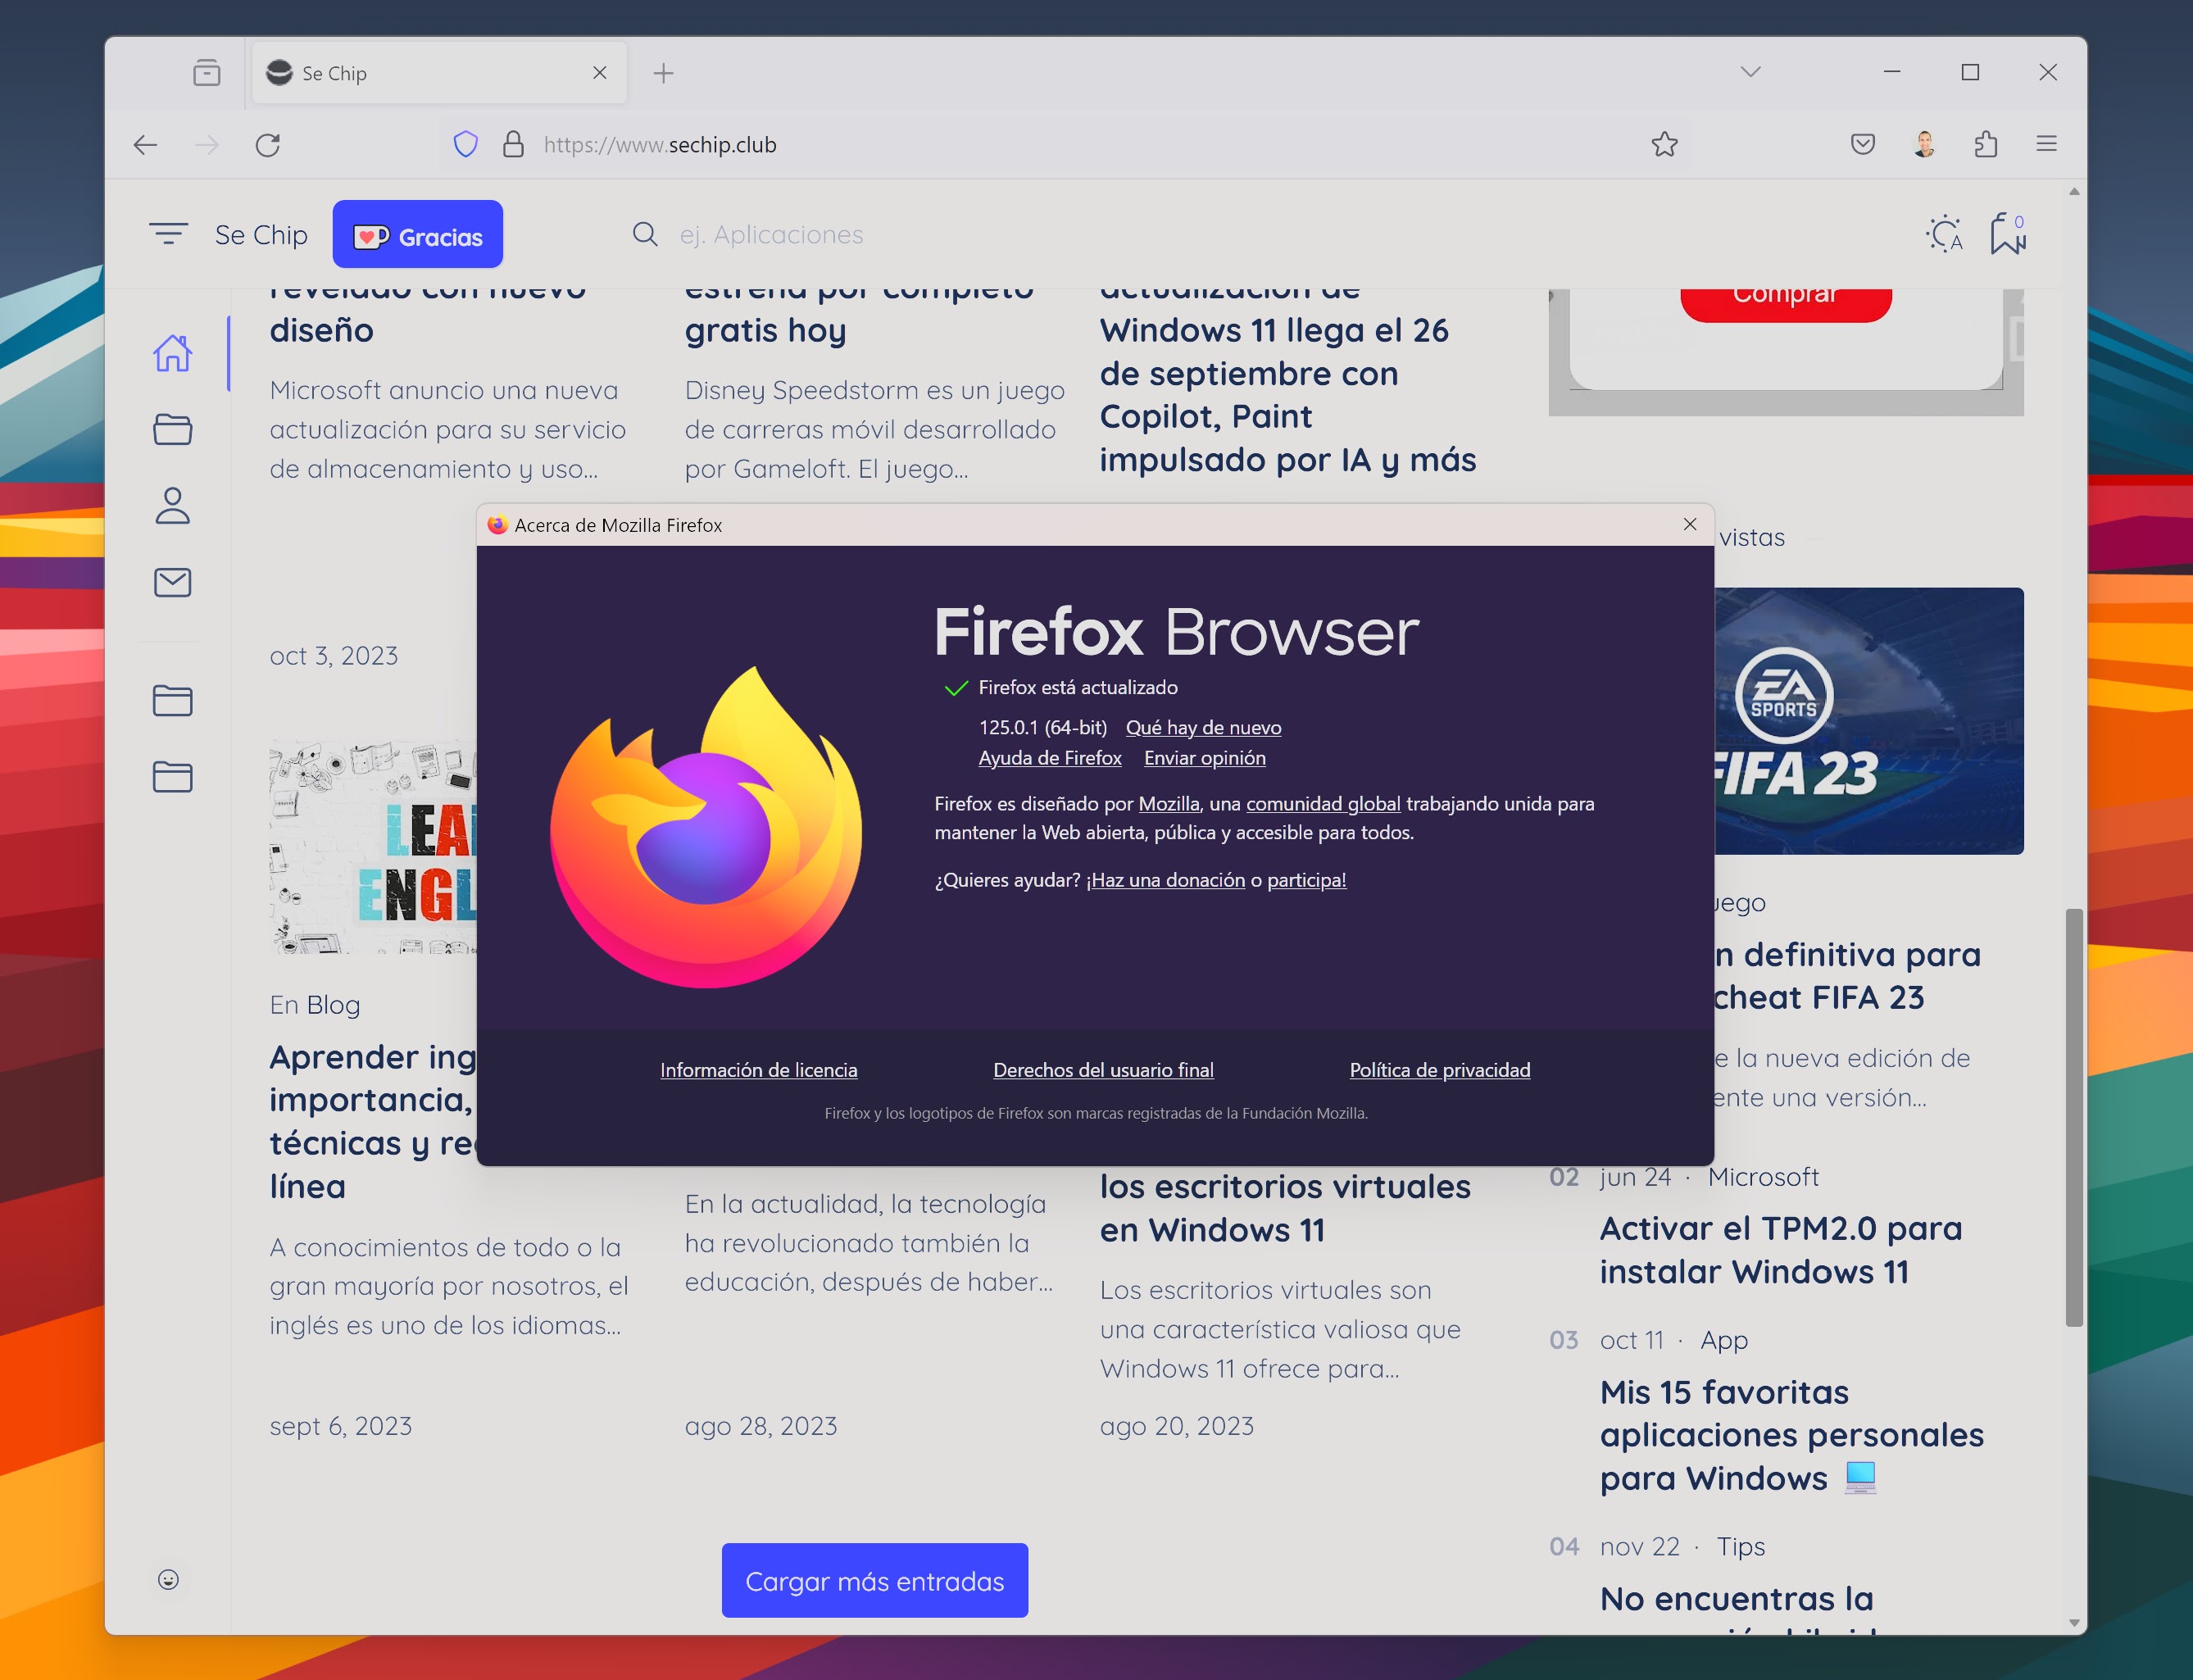The width and height of the screenshot is (2193, 1680).
Task: Click '¡Haz una donación' link
Action: [1166, 880]
